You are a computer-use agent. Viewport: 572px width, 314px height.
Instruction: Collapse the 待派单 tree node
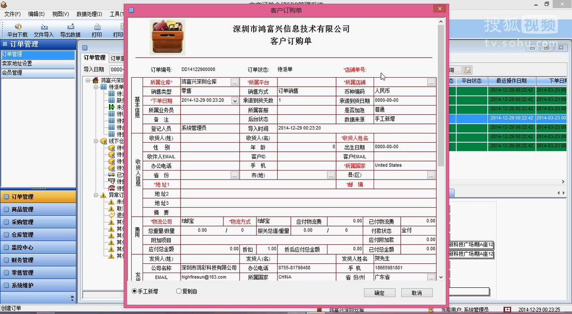point(96,87)
